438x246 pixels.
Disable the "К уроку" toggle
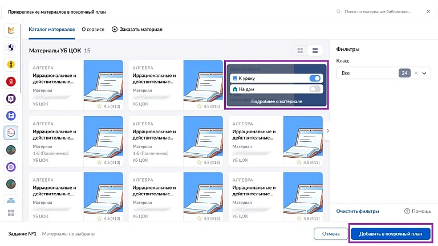point(315,79)
